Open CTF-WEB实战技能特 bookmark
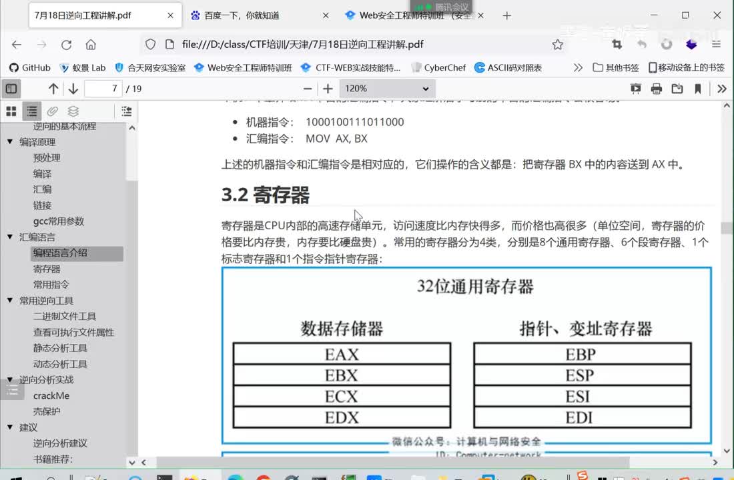 351,68
